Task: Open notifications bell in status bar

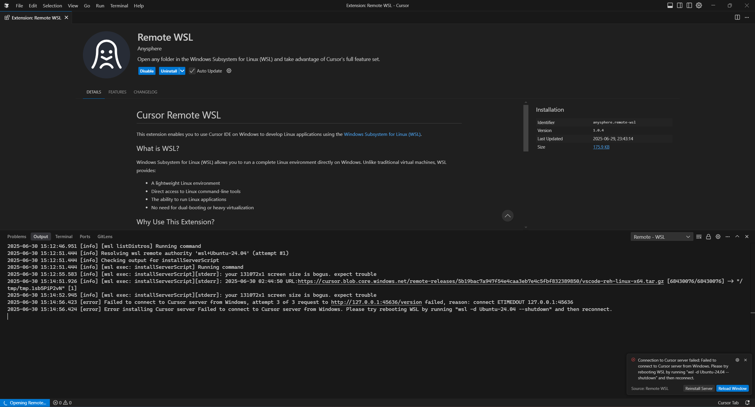Action: 747,403
